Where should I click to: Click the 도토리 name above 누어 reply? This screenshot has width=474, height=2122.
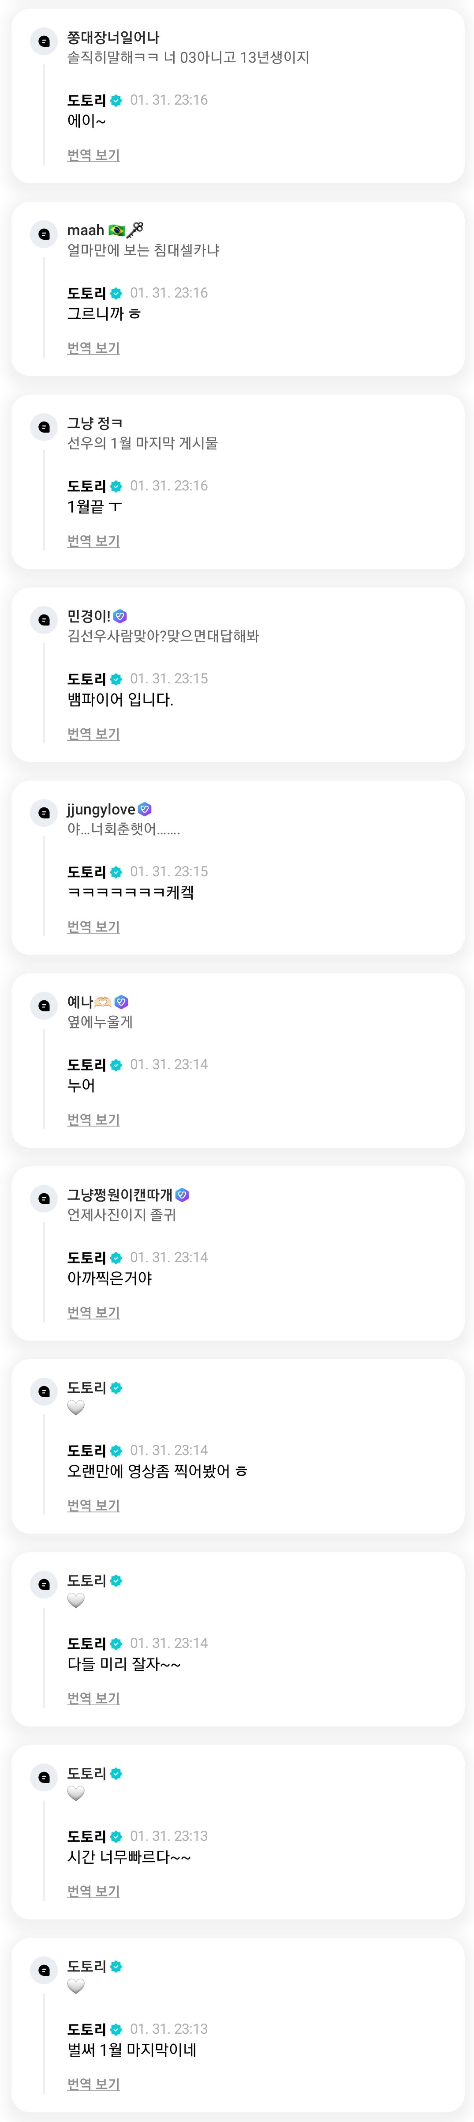click(86, 1064)
